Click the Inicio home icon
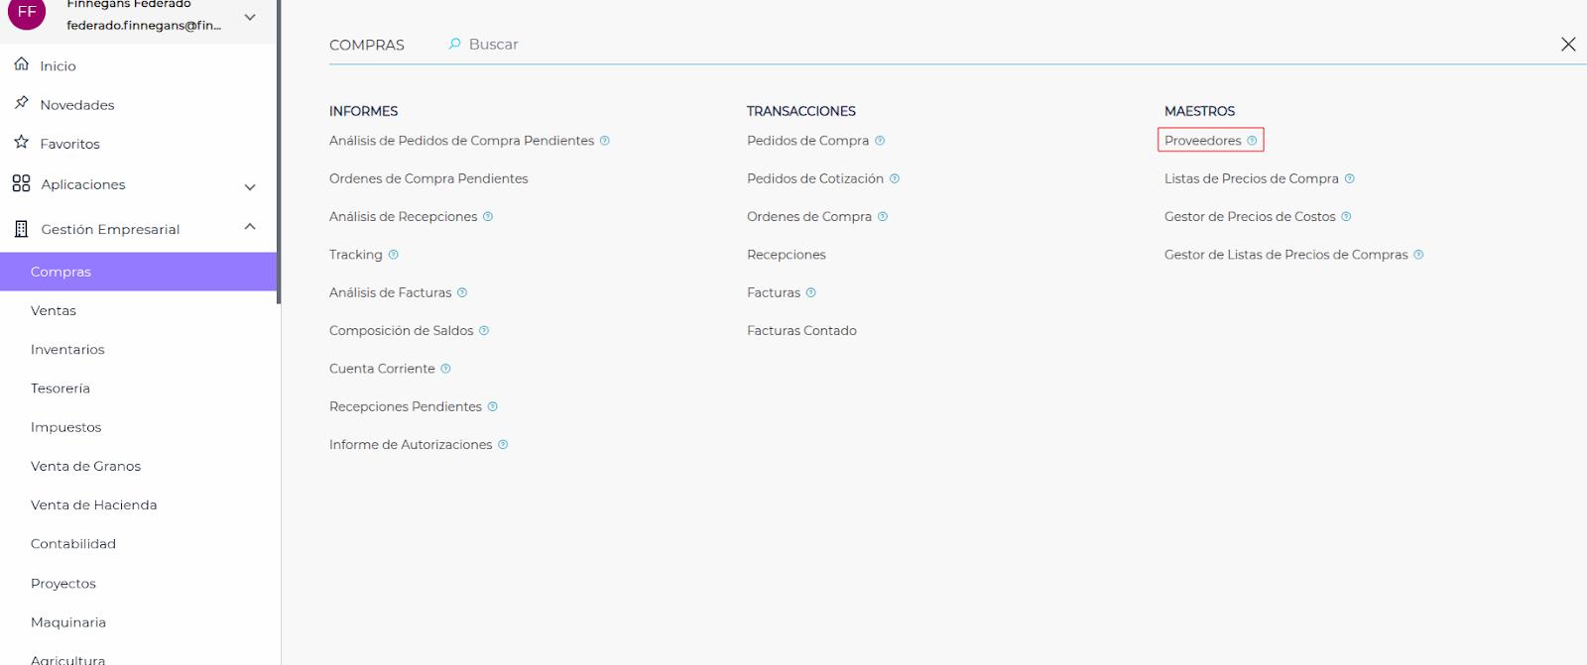 point(22,64)
